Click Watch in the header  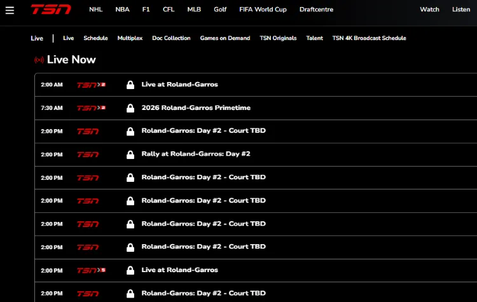[x=429, y=10]
